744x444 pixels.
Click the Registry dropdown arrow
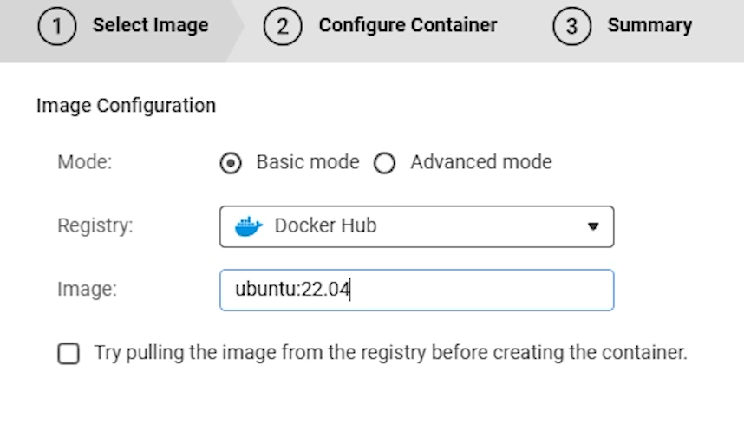[x=593, y=226]
